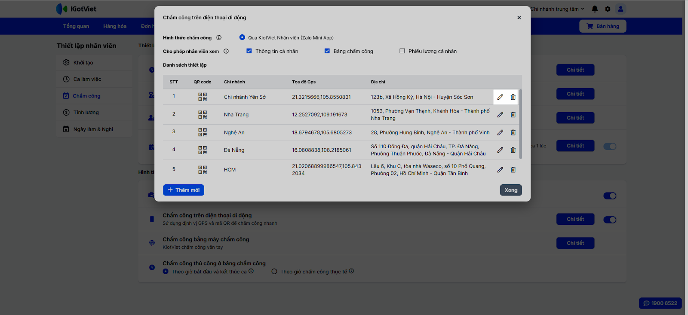688x315 pixels.
Task: Open the settings gear menu
Action: click(608, 9)
